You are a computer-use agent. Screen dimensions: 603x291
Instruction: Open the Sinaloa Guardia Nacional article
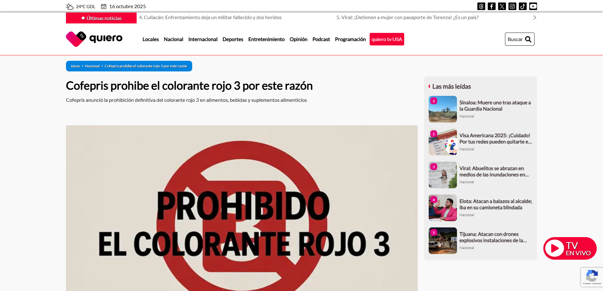(495, 106)
